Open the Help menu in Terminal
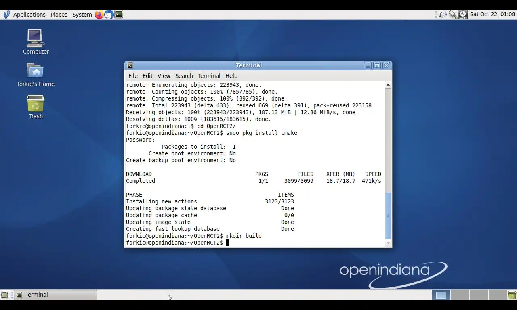The width and height of the screenshot is (517, 310). (231, 76)
